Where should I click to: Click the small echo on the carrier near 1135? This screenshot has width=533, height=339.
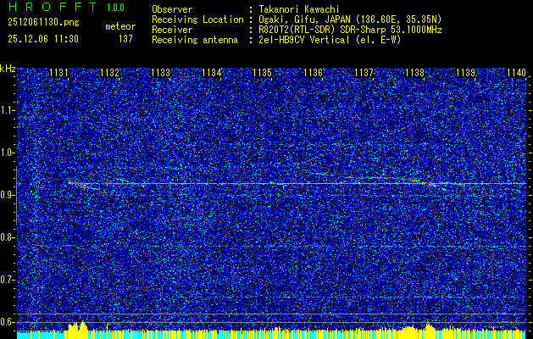point(277,183)
